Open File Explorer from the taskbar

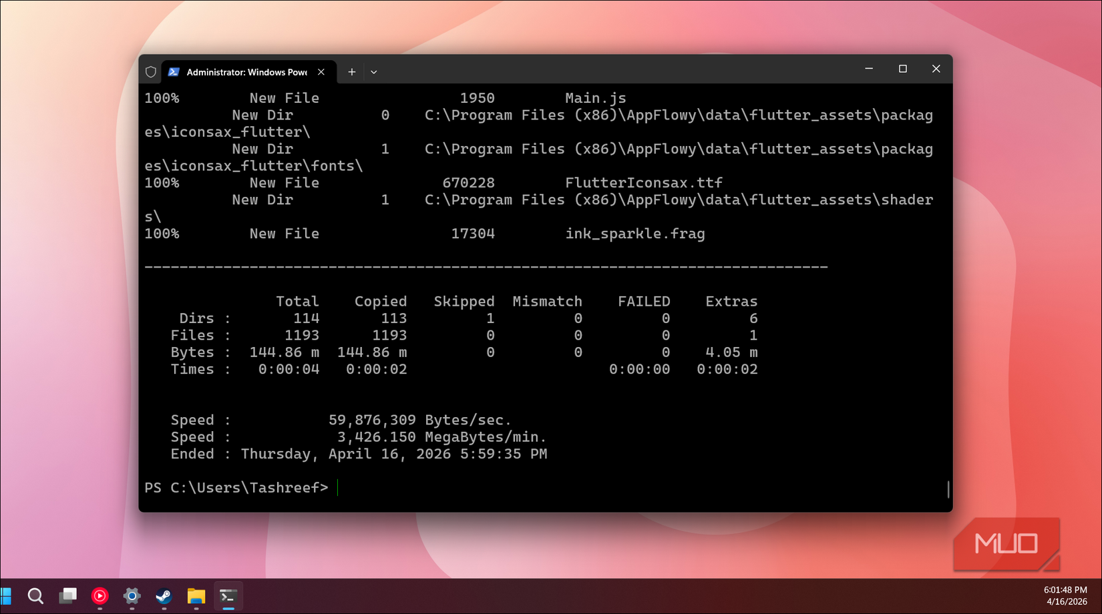(x=196, y=596)
